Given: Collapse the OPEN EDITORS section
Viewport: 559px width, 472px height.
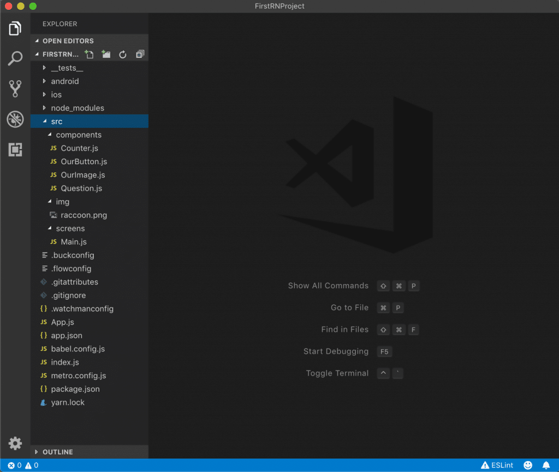Looking at the screenshot, I should [x=66, y=40].
